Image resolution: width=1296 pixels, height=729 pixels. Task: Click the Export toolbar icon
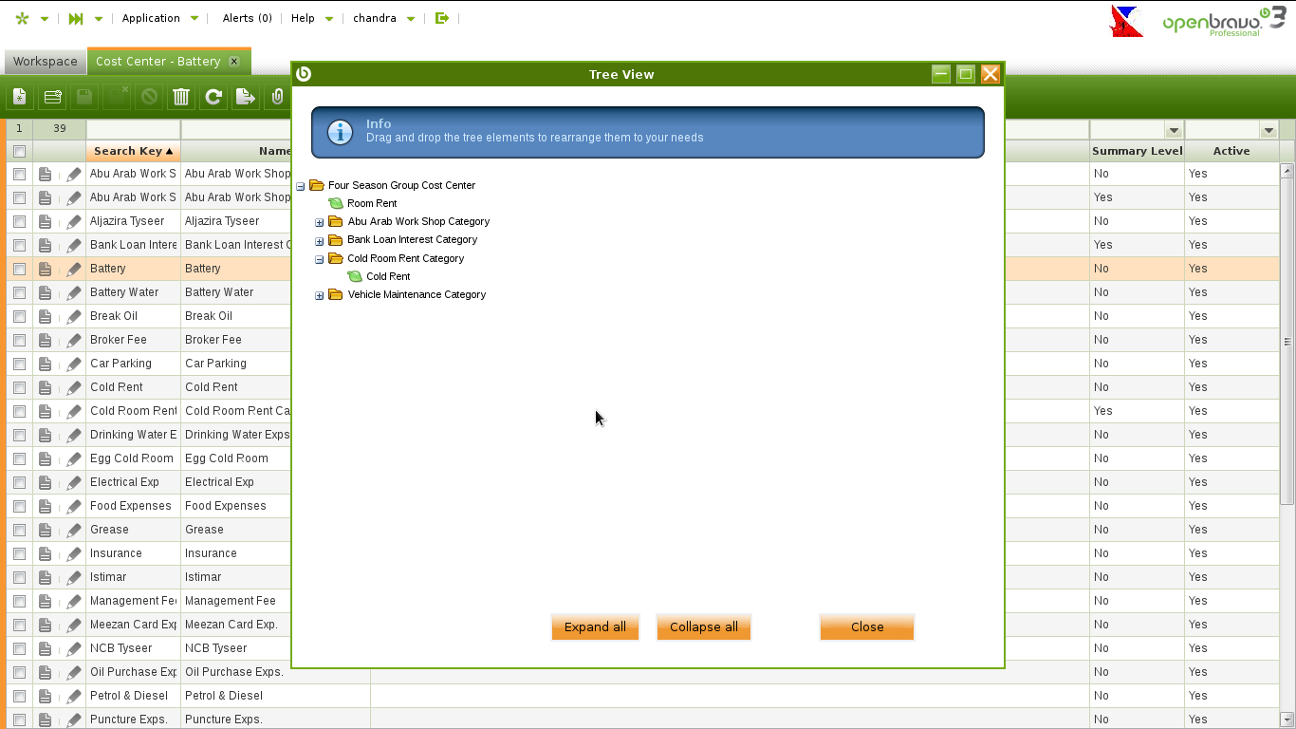[245, 97]
